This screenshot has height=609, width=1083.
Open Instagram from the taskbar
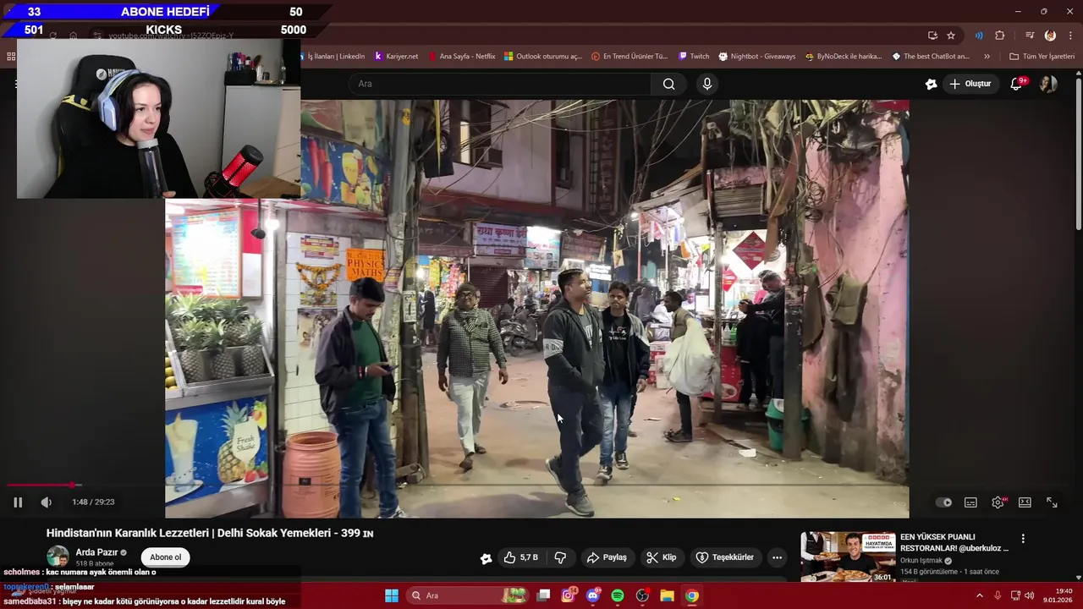pos(569,595)
